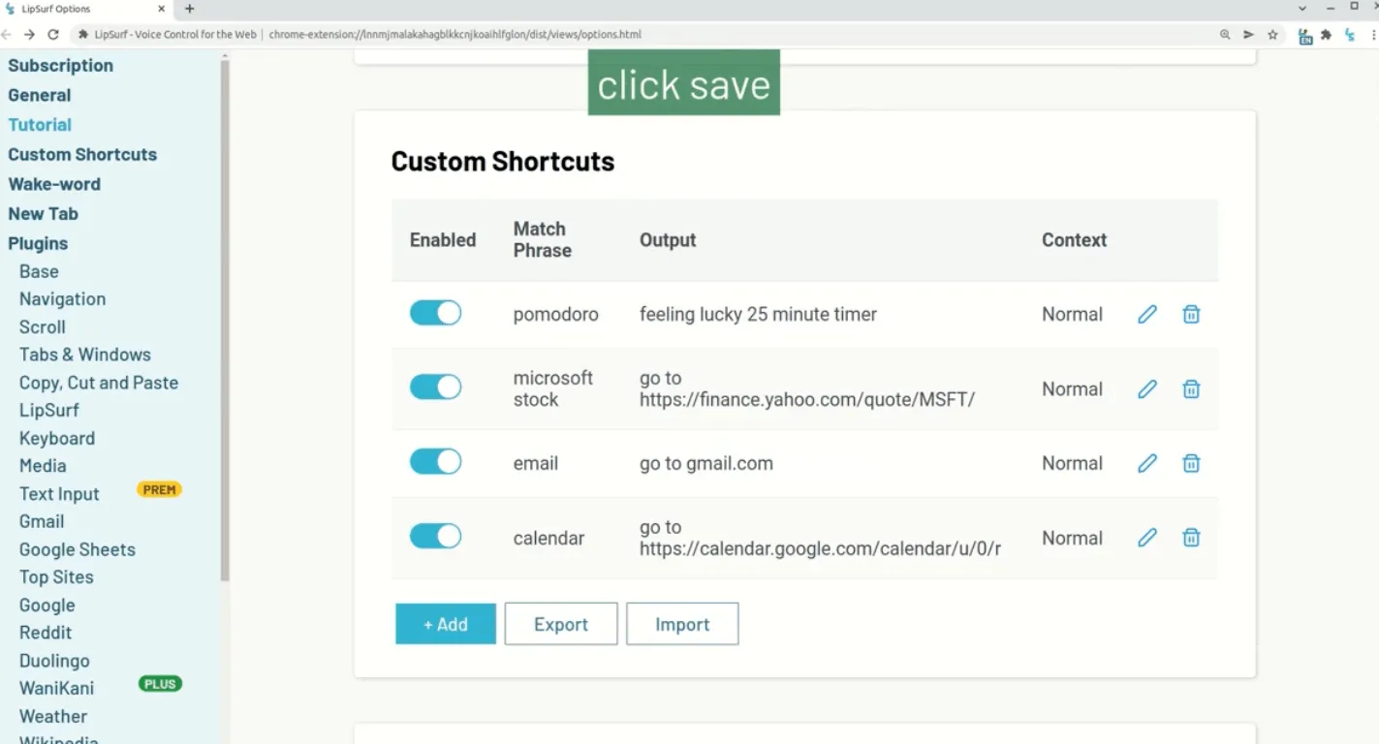
Task: Select Custom Shortcuts in the sidebar
Action: coord(82,154)
